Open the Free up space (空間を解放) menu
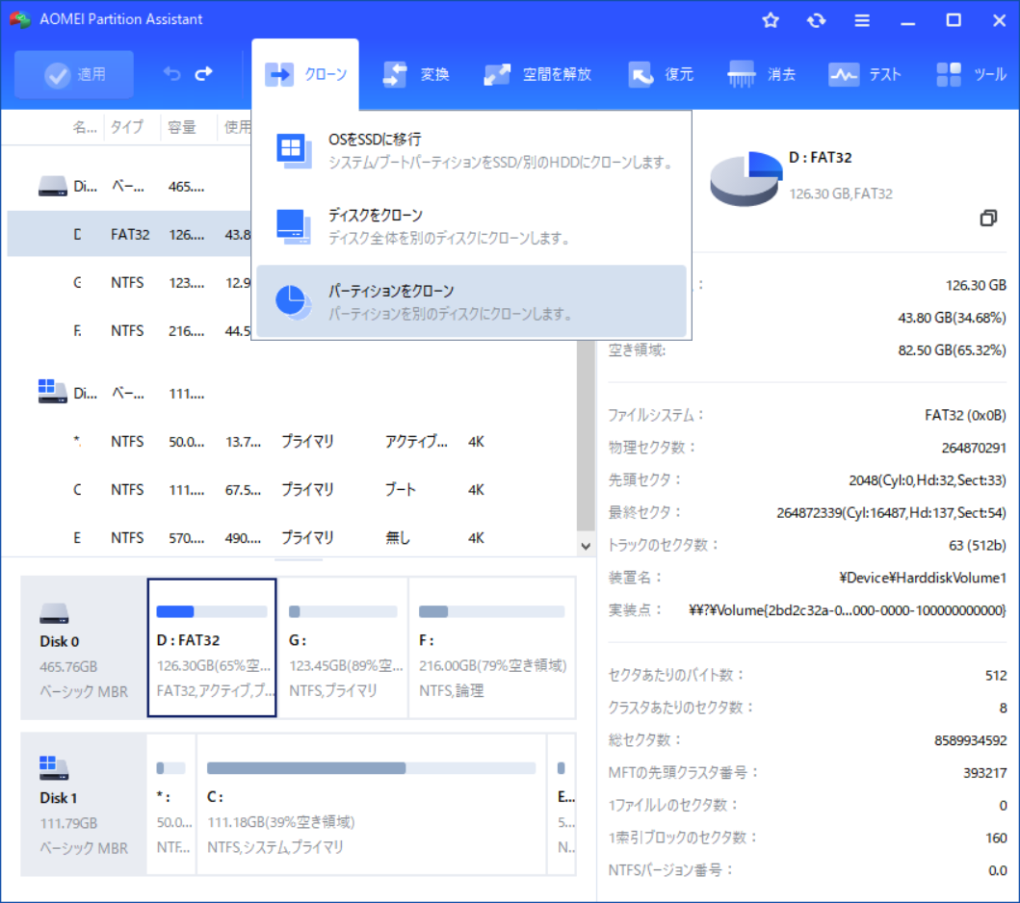Viewport: 1020px width, 903px height. click(x=537, y=74)
